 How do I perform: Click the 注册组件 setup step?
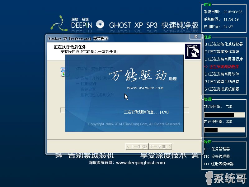click(89, 84)
